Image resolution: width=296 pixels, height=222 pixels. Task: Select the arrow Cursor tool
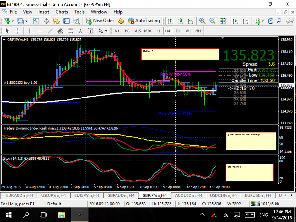click(x=7, y=31)
